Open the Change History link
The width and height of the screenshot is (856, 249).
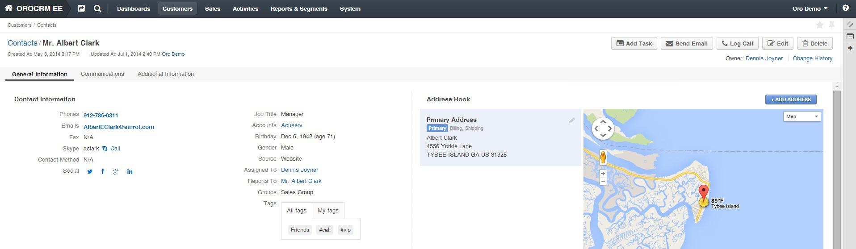[x=813, y=58]
